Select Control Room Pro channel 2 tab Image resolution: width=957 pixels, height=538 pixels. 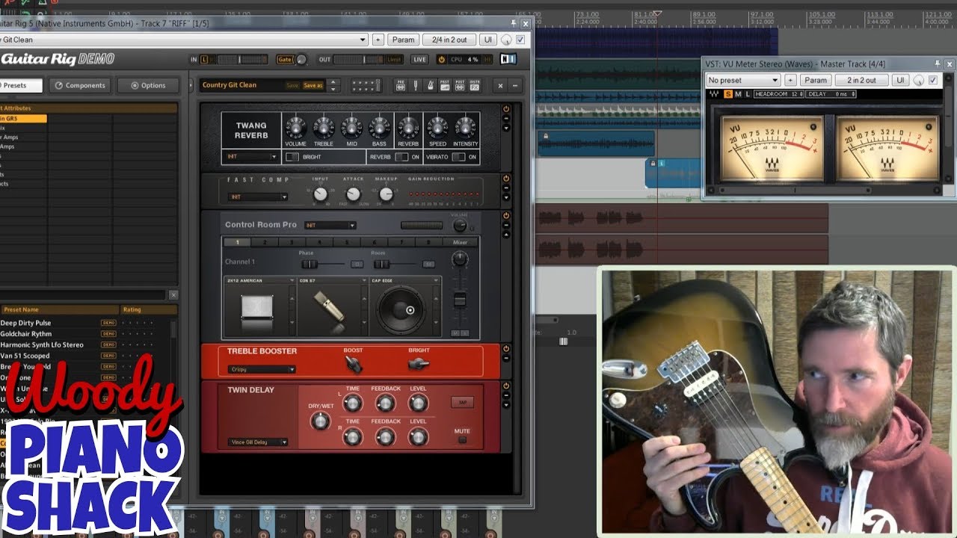point(265,242)
